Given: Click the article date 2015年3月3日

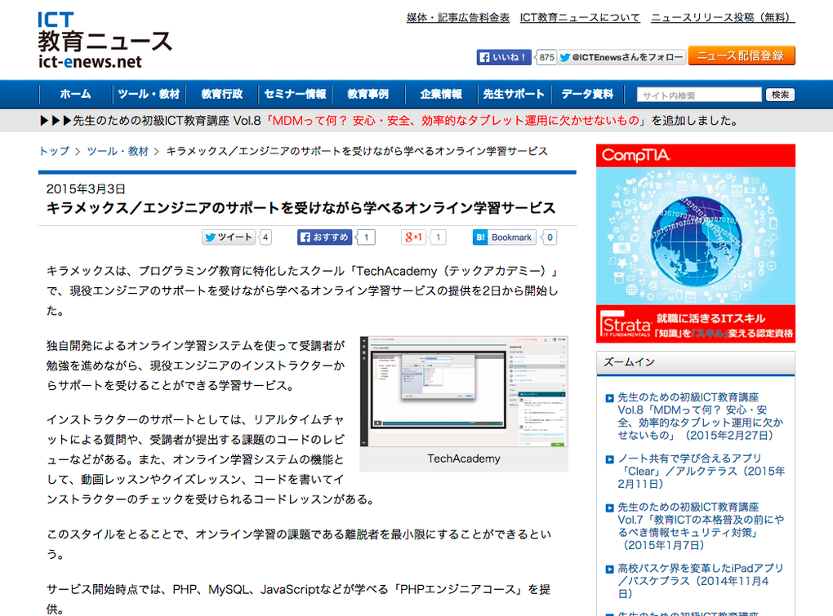Looking at the screenshot, I should coord(86,189).
